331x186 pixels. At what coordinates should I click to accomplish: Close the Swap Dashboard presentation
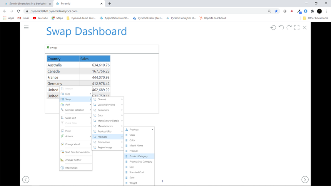coord(304,27)
